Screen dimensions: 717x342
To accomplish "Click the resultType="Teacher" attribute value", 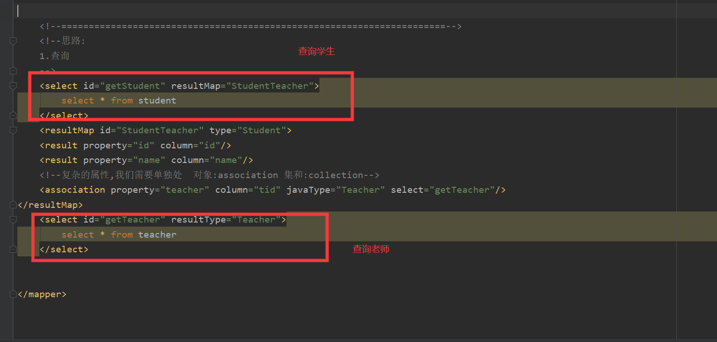I will [256, 220].
